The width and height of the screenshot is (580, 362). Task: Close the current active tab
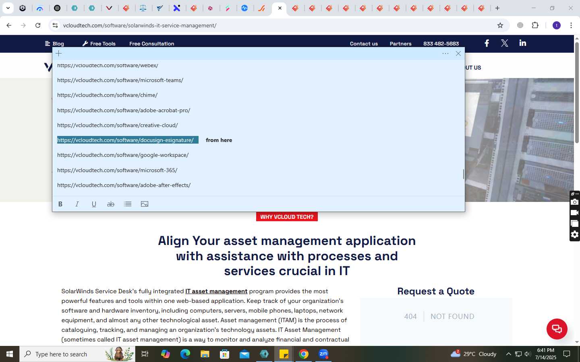tap(280, 8)
